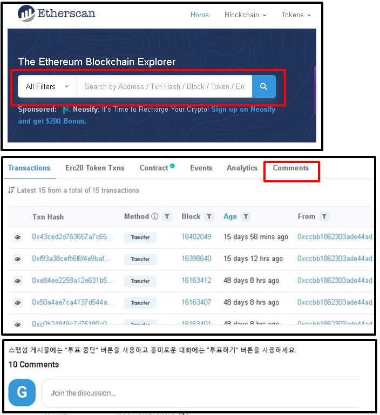Image resolution: width=380 pixels, height=415 pixels.
Task: Click the sort icon beside Latest 15
Action: coord(11,190)
